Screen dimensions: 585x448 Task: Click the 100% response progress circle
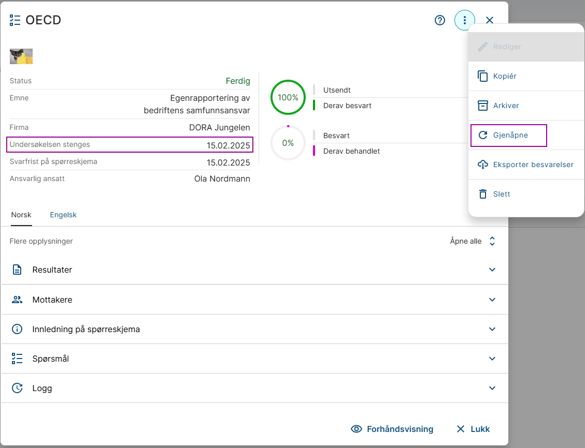pos(288,98)
